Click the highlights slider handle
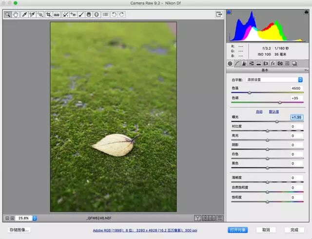This screenshot has height=239, width=312. (x=268, y=140)
